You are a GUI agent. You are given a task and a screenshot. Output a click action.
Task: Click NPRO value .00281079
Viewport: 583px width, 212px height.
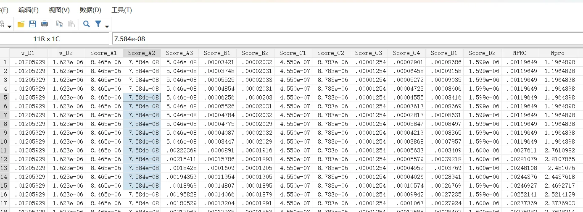(520, 159)
